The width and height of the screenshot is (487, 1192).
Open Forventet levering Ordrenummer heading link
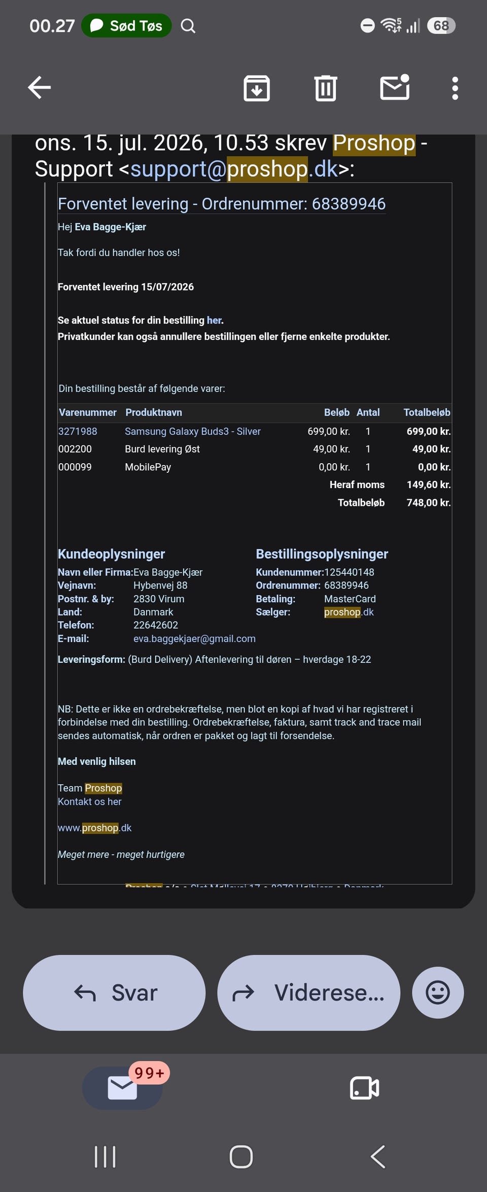click(x=222, y=204)
